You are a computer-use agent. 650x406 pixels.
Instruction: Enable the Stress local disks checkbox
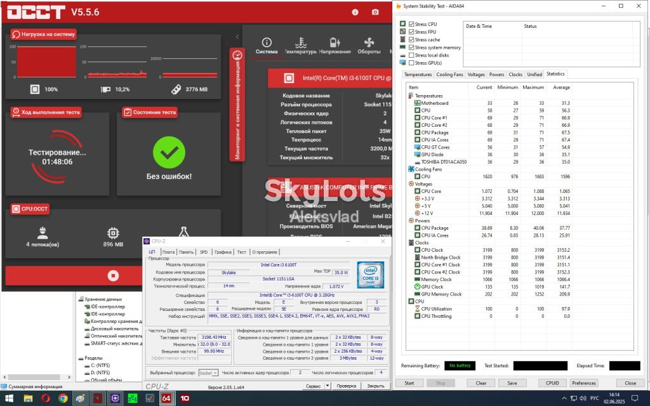(x=411, y=55)
